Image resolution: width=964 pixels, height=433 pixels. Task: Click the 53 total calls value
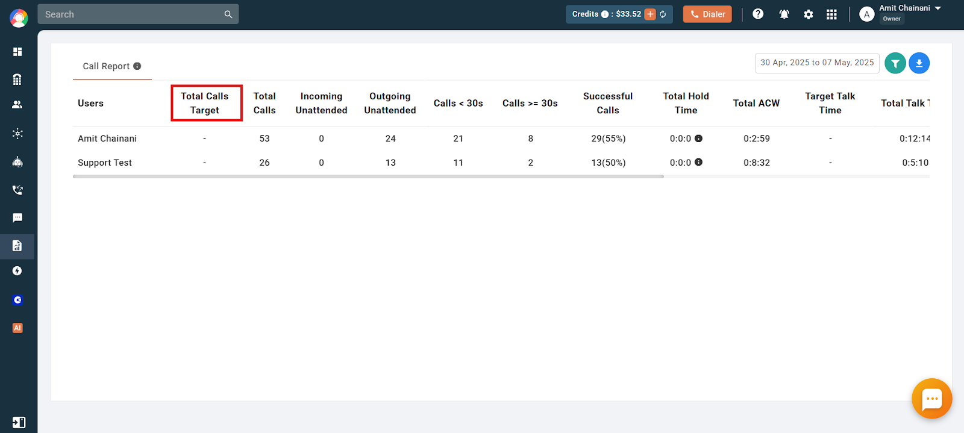[264, 139]
